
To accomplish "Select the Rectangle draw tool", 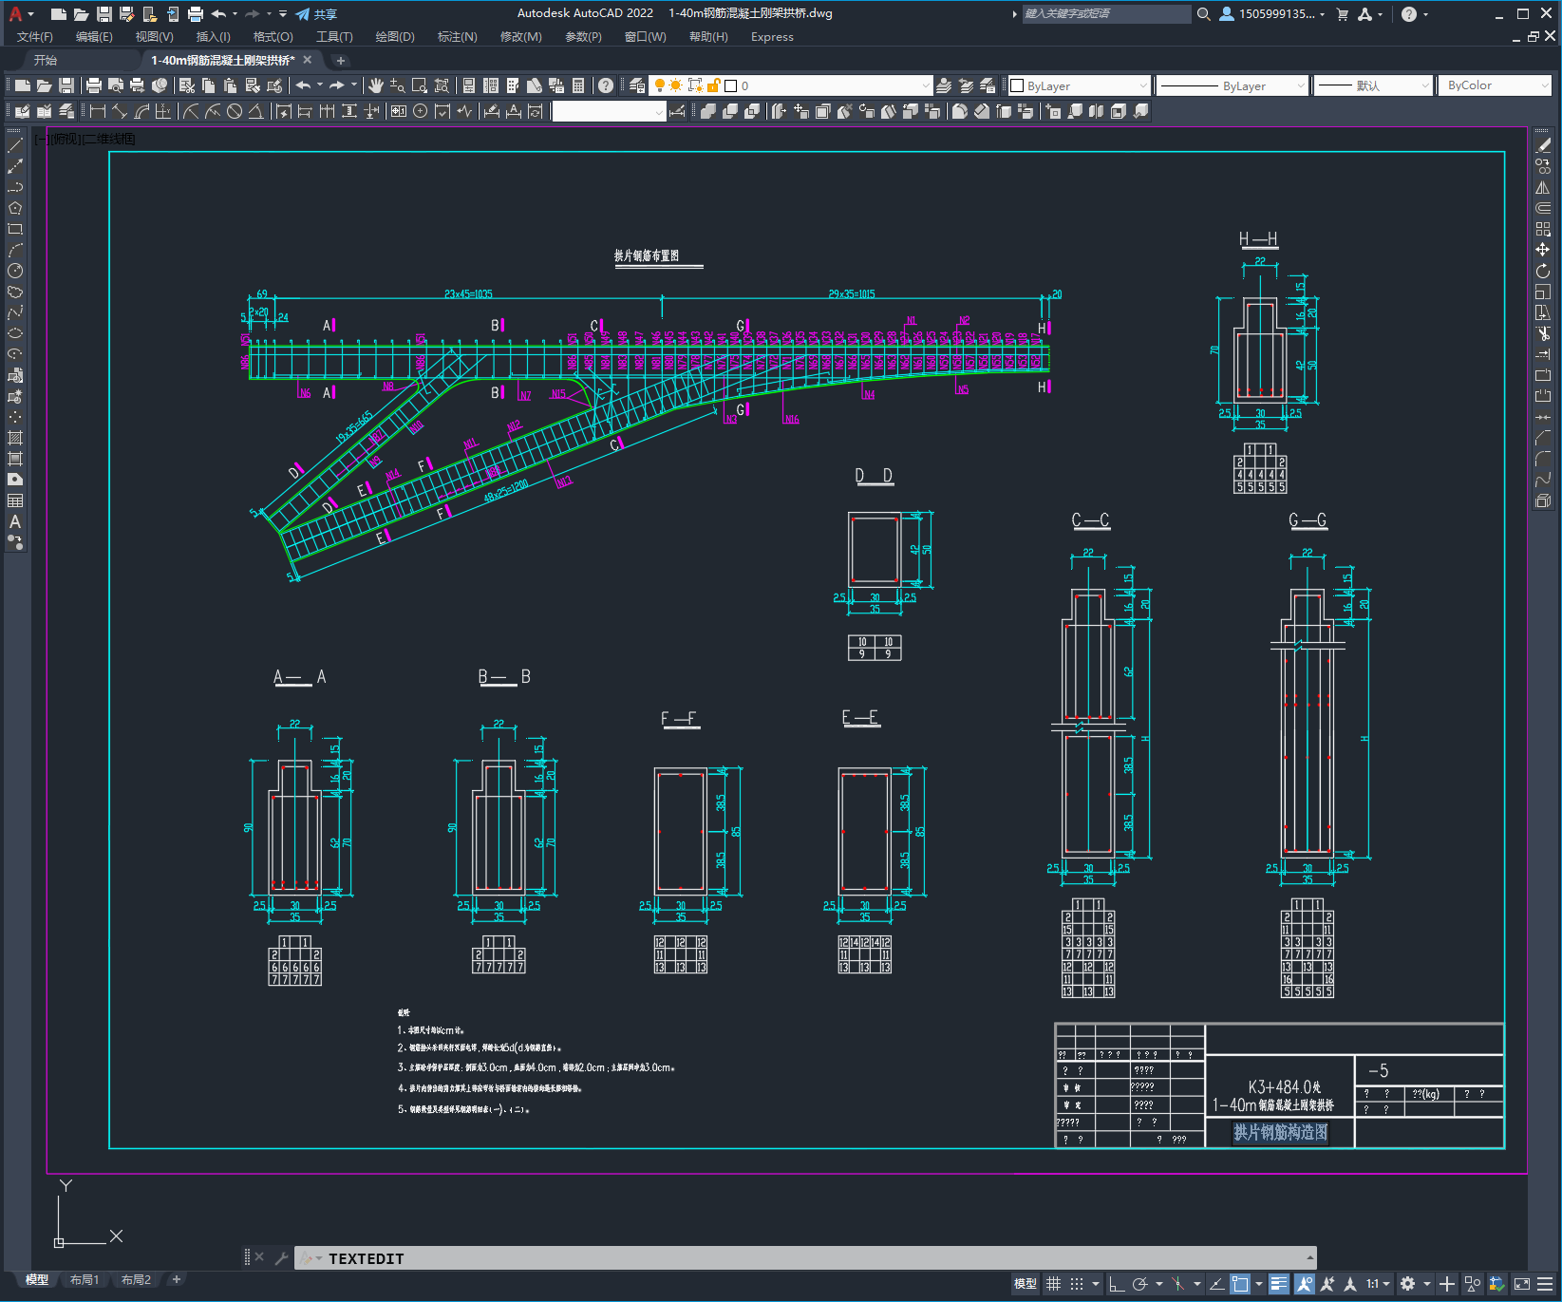I will tap(15, 229).
